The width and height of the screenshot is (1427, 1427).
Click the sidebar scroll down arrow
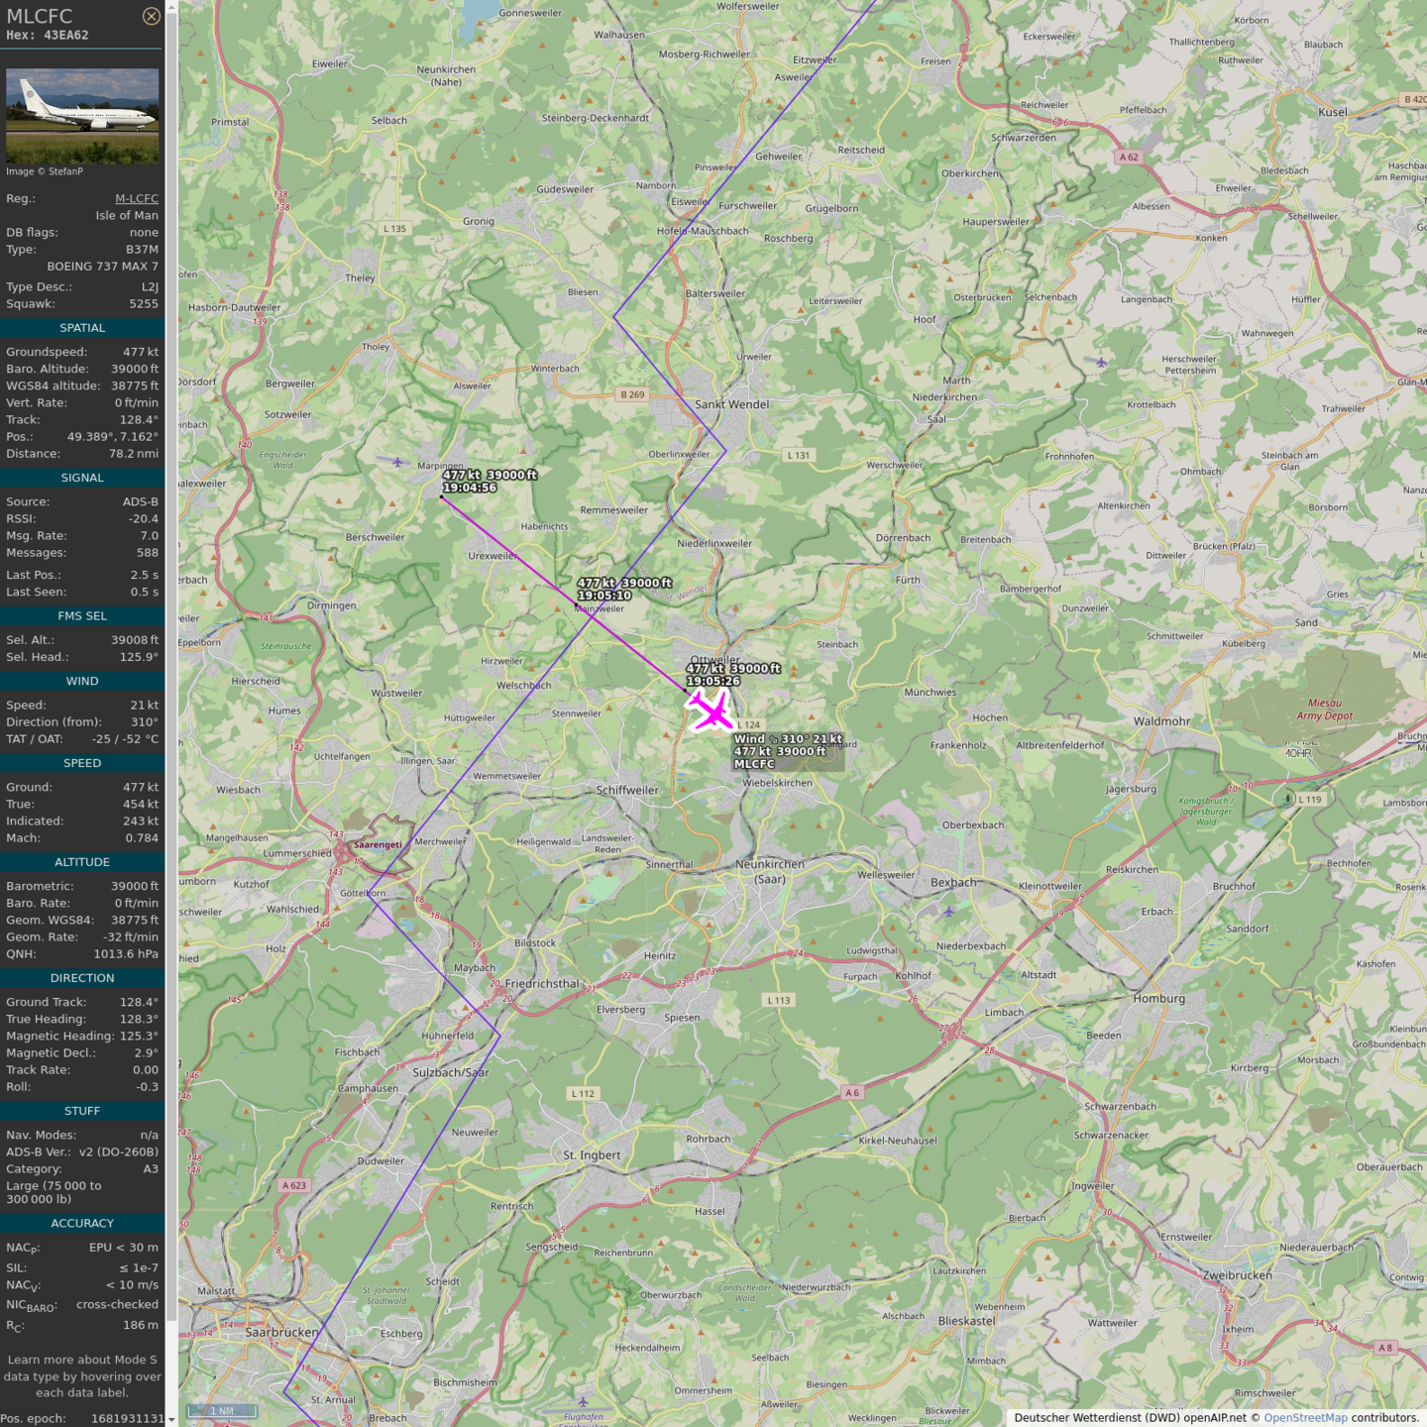171,1420
